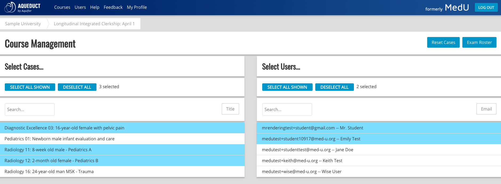Click the '3 selected' cases count

point(109,87)
